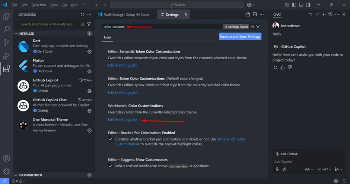Open the Ask chat mode dropdown
350x184 pixels.
click(309, 169)
